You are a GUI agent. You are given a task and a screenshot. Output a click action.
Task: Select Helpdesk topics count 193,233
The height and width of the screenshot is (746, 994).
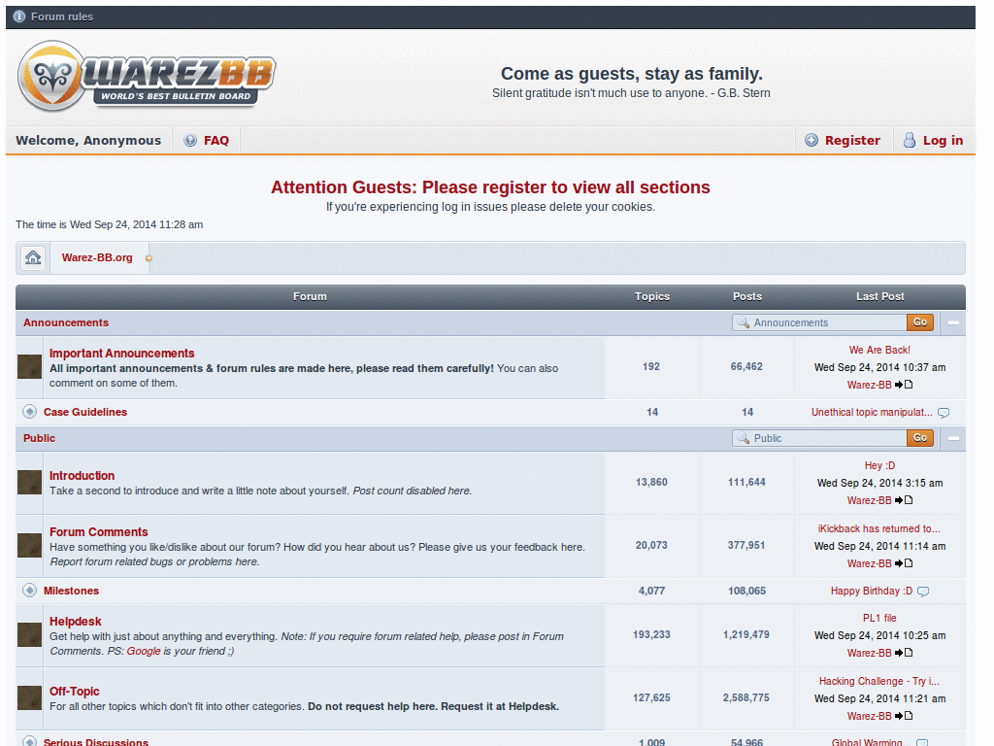(651, 634)
